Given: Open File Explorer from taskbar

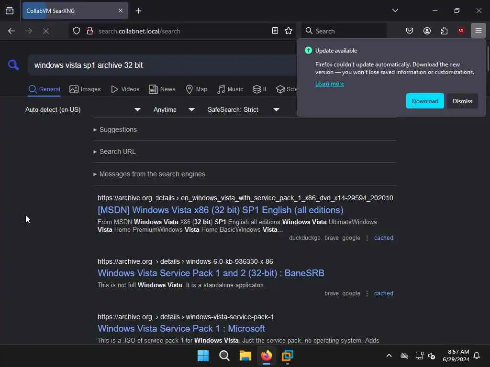Looking at the screenshot, I should (x=245, y=356).
